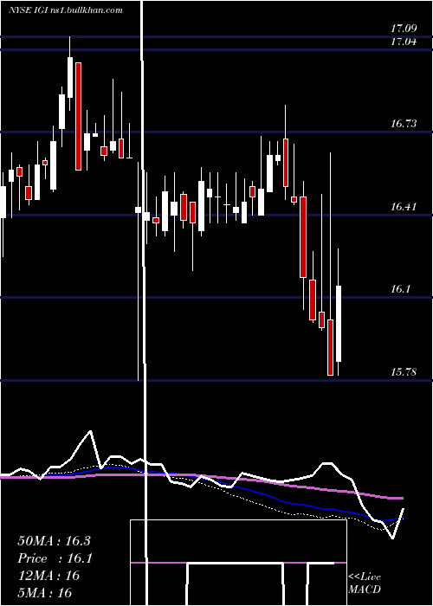Click the 17.04 price level label
This screenshot has height=606, width=433.
tap(404, 42)
